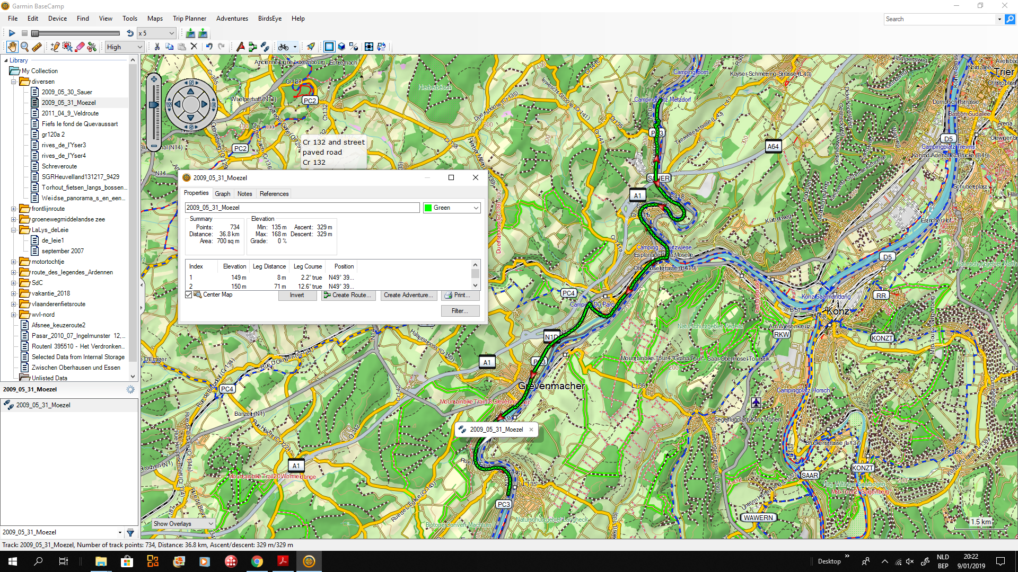The height and width of the screenshot is (572, 1018).
Task: Select the Insert point pencil tool
Action: click(55, 47)
